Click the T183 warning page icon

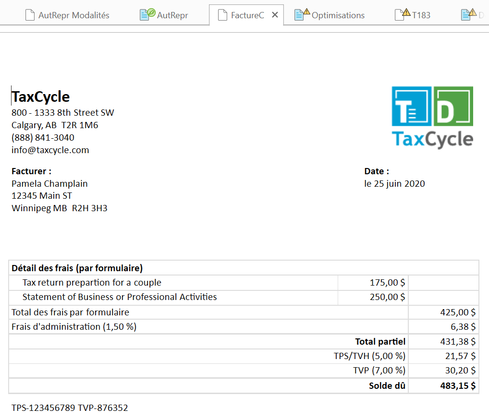[403, 14]
